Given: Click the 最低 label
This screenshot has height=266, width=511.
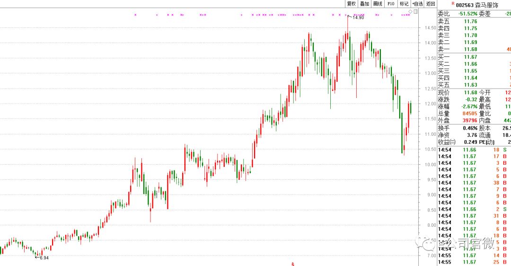Looking at the screenshot, I should pyautogui.click(x=485, y=106).
